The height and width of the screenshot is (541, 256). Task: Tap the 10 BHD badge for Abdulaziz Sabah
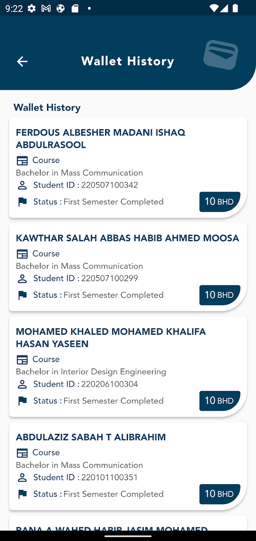pos(219,494)
